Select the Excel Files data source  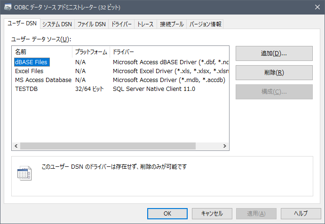tap(29, 71)
